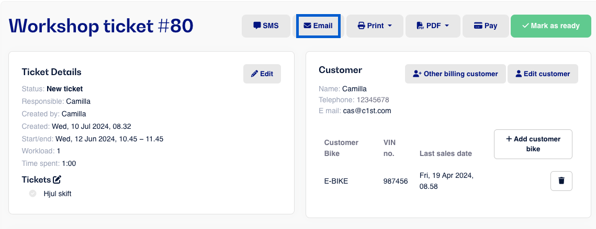This screenshot has height=229, width=596.
Task: Open the Email button
Action: tap(318, 26)
